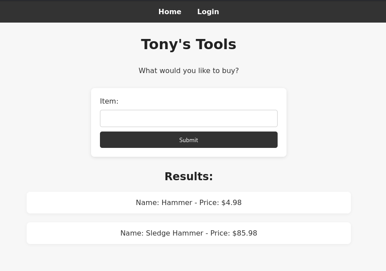Click "Price:" in the $4.98 result row

click(209, 203)
